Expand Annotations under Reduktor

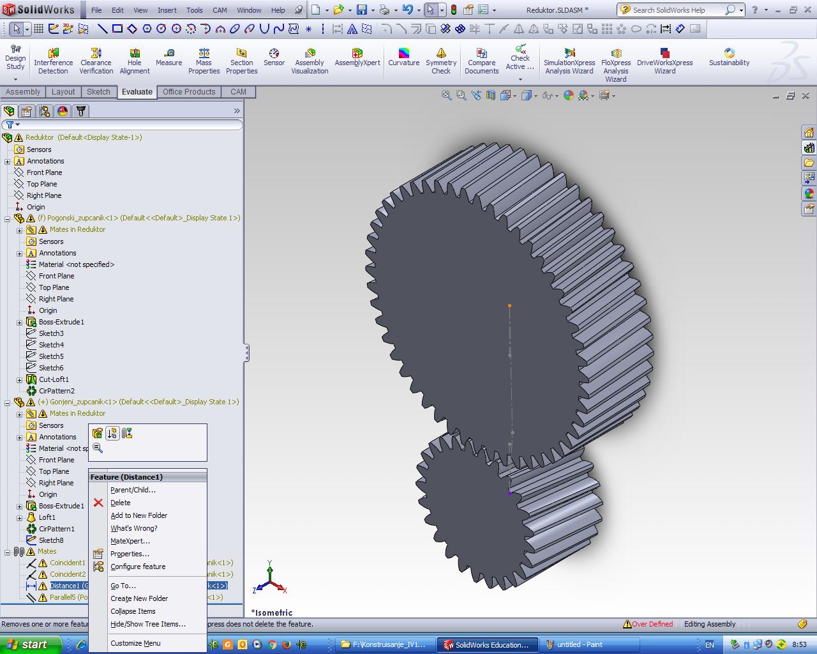click(x=8, y=162)
